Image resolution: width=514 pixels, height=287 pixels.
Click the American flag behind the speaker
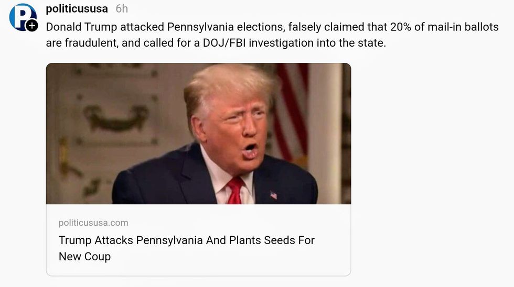point(289,110)
